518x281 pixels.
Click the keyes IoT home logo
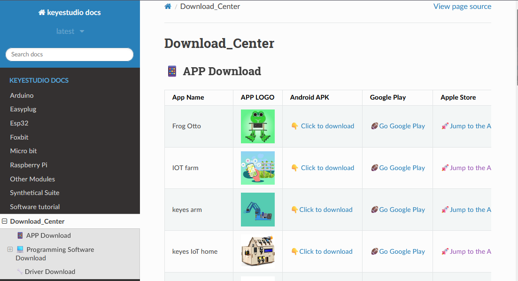point(258,251)
